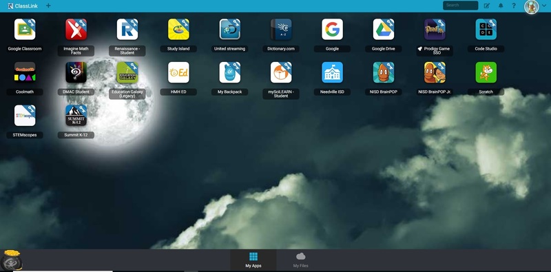
Task: Click the plus icon to add apps
Action: 48,6
